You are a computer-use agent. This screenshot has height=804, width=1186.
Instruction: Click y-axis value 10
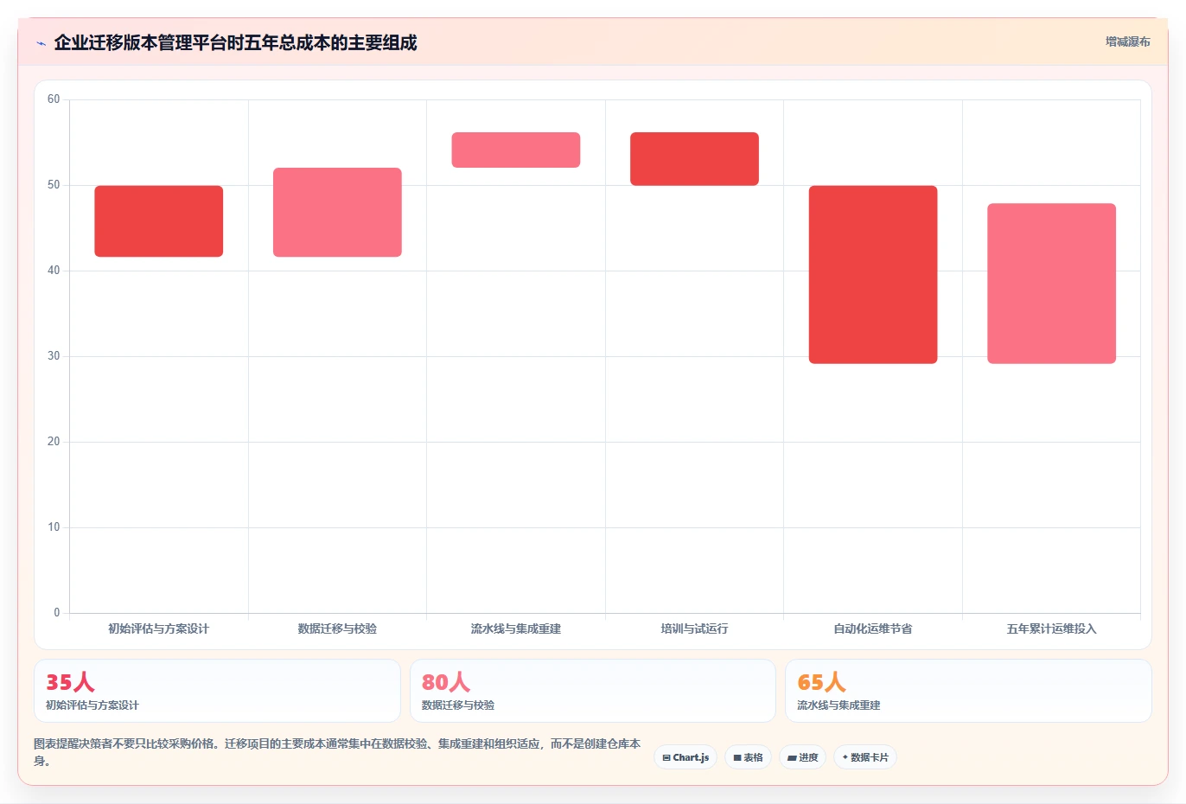tap(54, 527)
